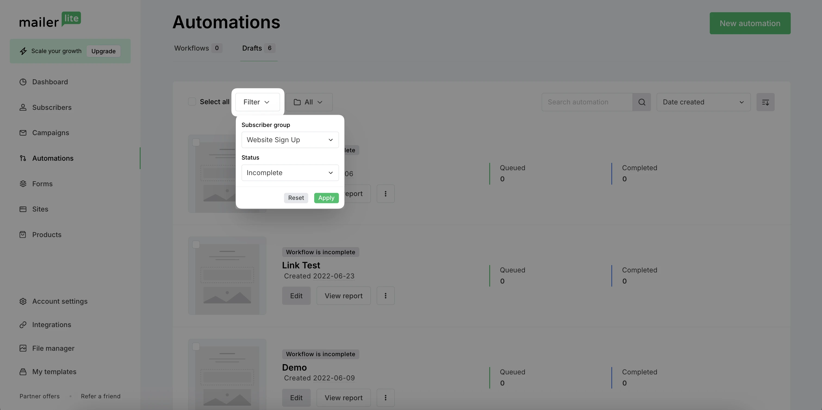Screen dimensions: 822x410
Task: Open the All folders dropdown
Action: 309,102
